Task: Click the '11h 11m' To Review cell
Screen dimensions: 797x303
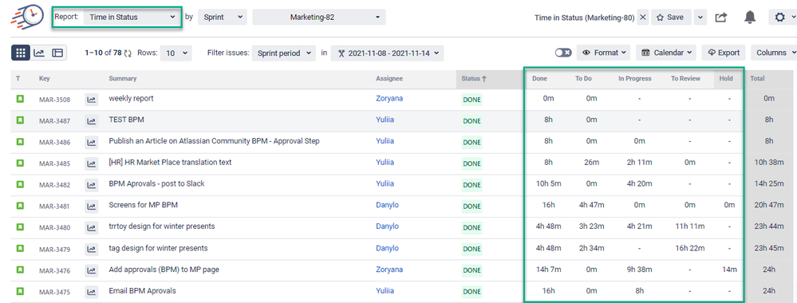Action: (x=690, y=226)
